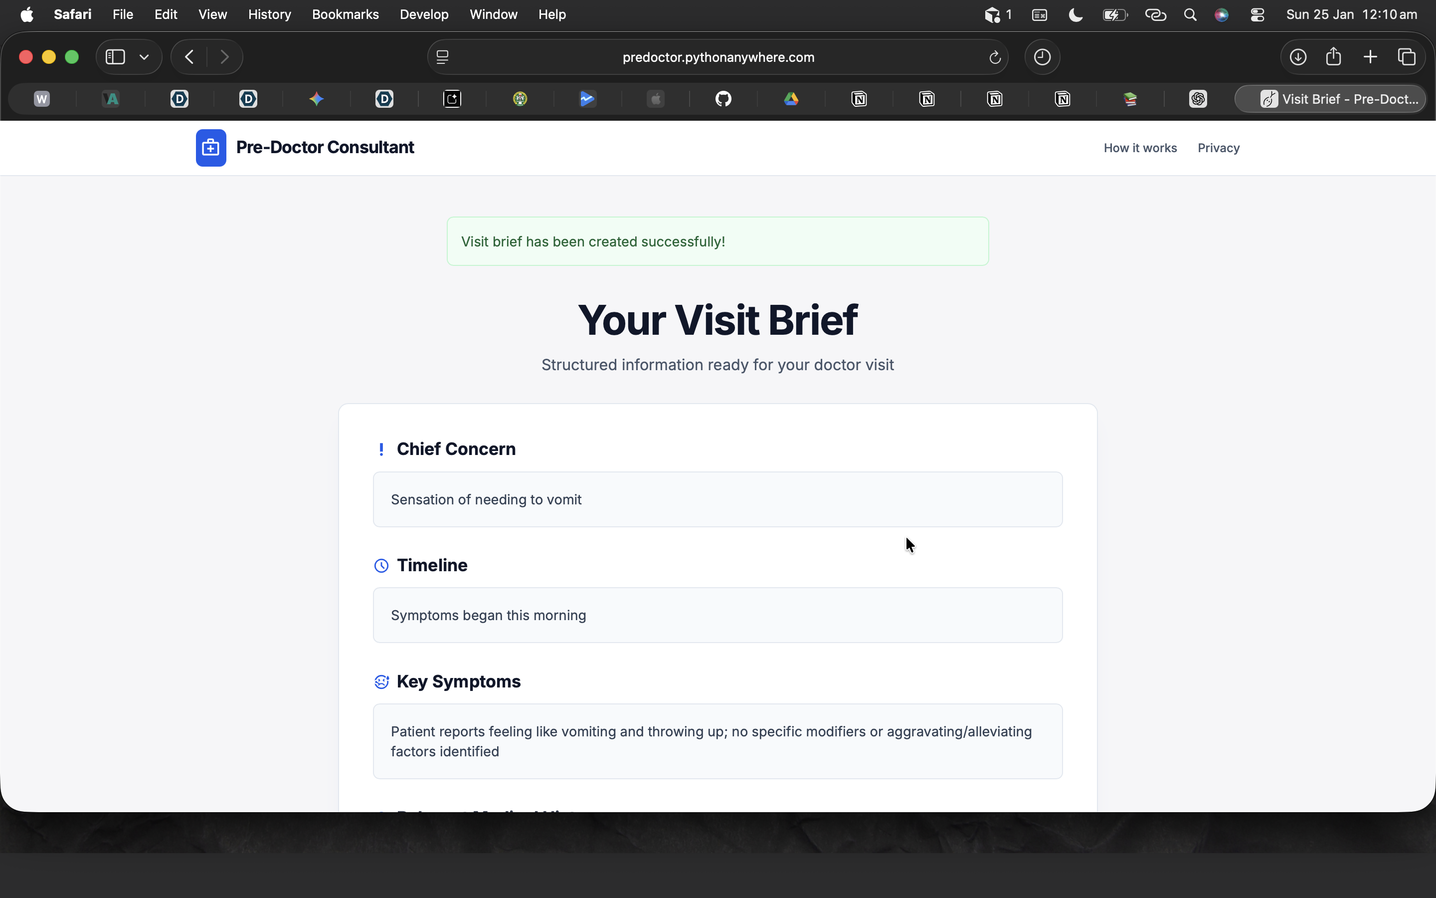1436x898 pixels.
Task: Open the Privacy link
Action: click(x=1218, y=148)
